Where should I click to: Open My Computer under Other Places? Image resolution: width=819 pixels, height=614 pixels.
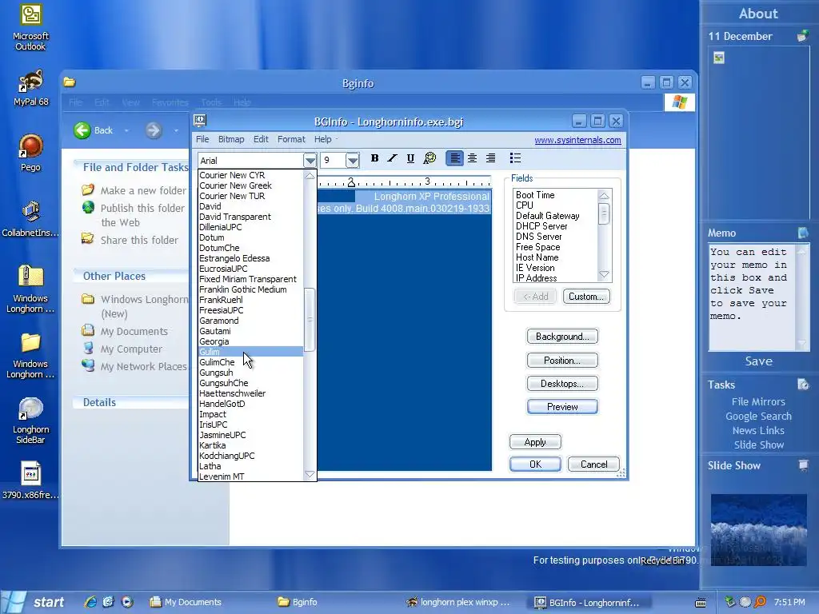click(x=122, y=349)
